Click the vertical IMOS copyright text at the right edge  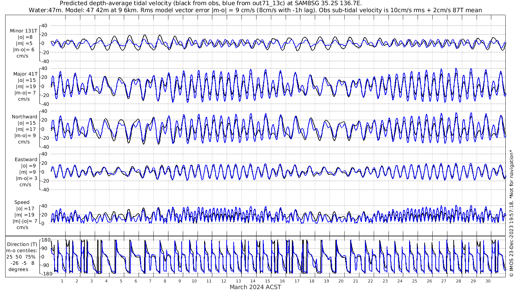click(x=511, y=213)
